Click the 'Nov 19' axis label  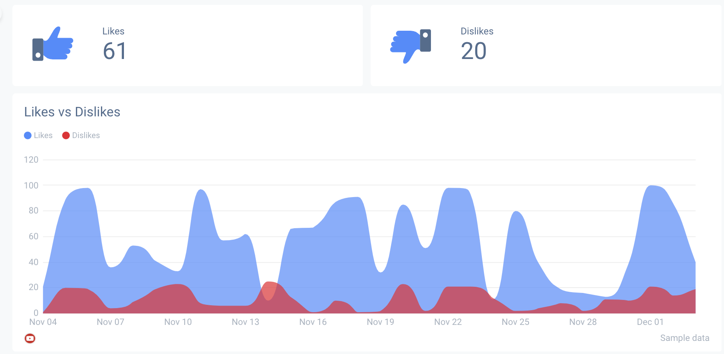coord(380,322)
